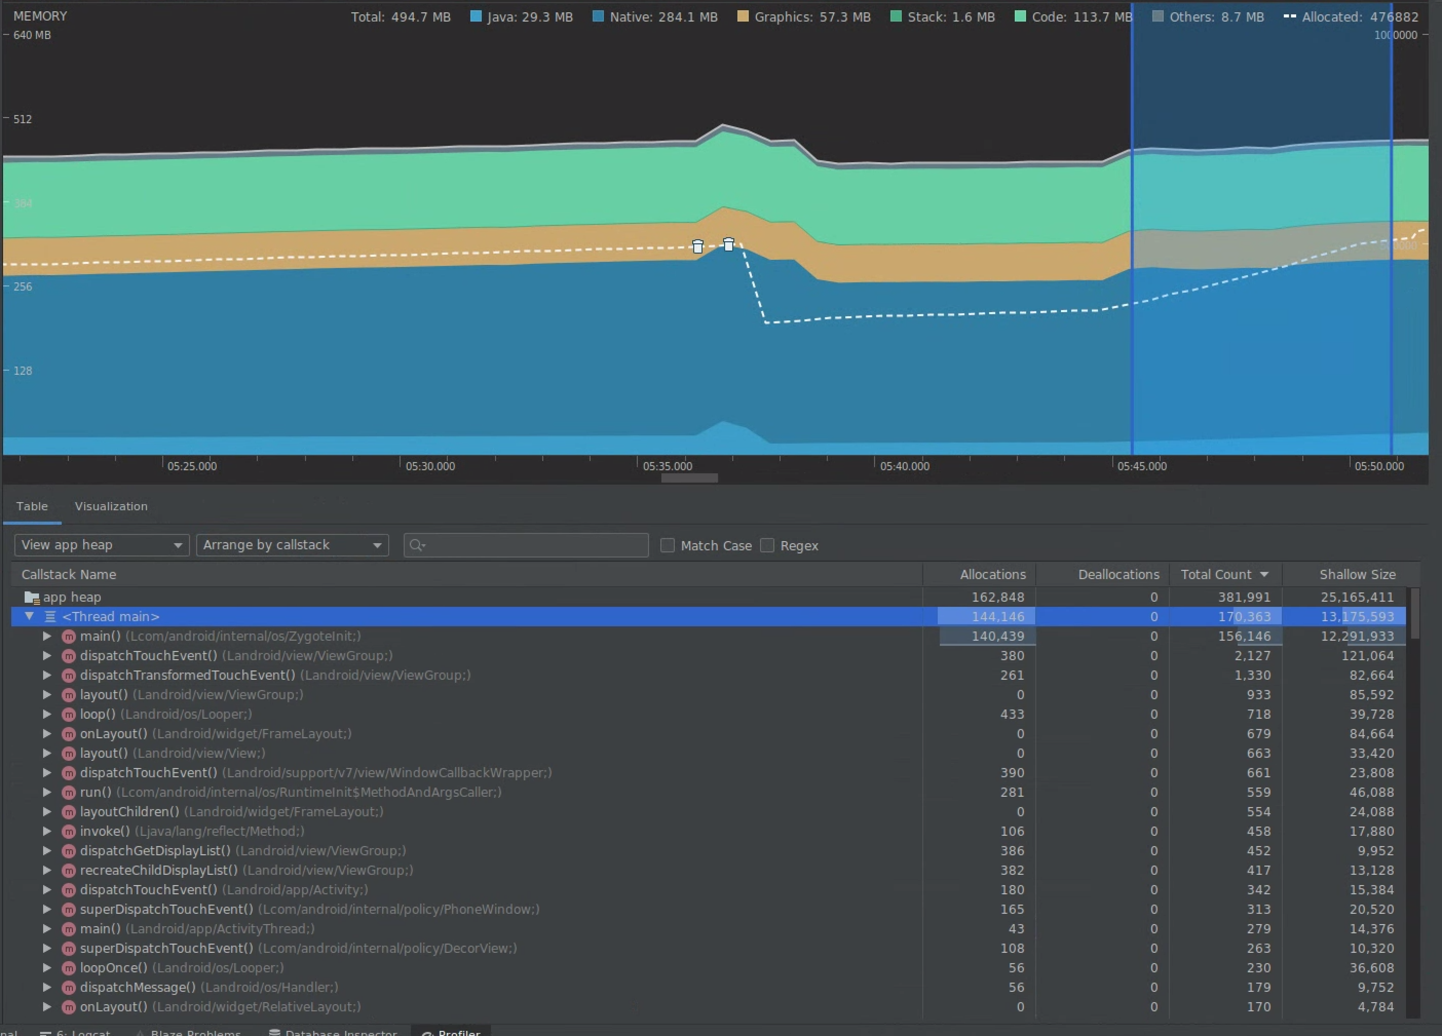This screenshot has height=1036, width=1442.
Task: Switch to the Visualization tab
Action: coord(111,506)
